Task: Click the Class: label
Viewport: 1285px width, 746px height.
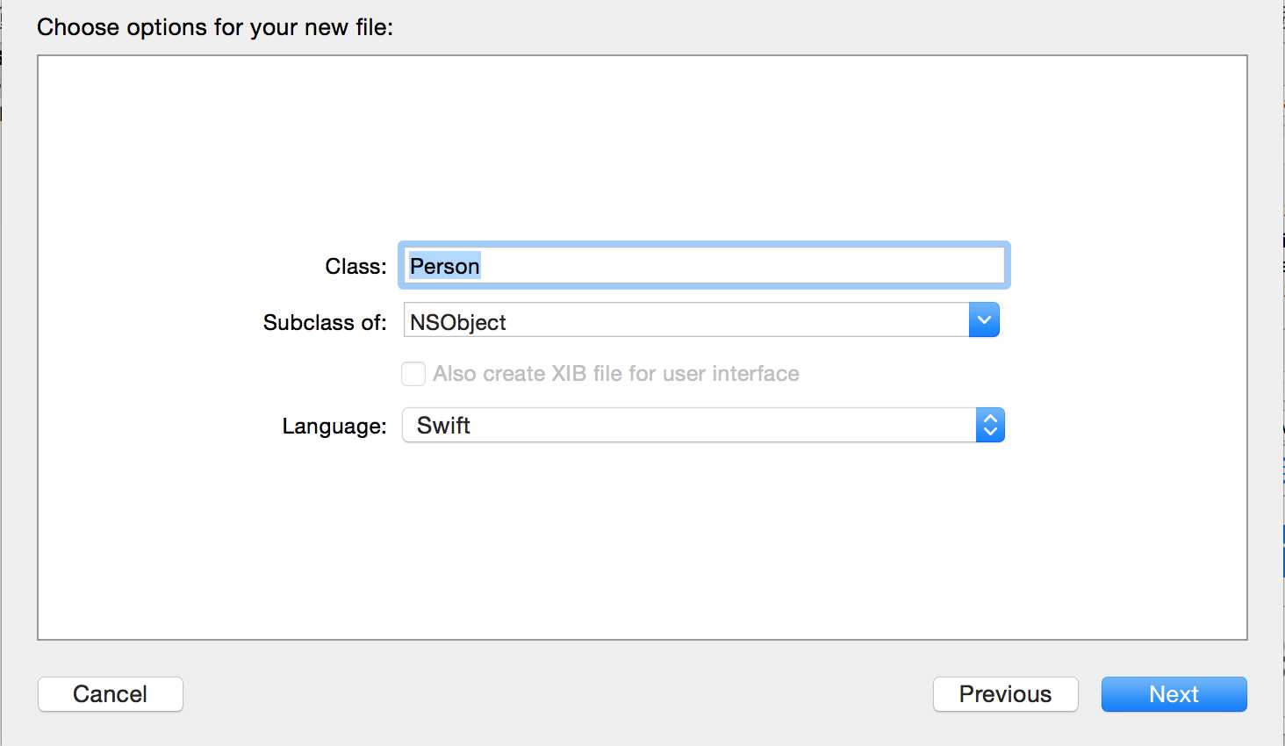Action: pyautogui.click(x=355, y=267)
